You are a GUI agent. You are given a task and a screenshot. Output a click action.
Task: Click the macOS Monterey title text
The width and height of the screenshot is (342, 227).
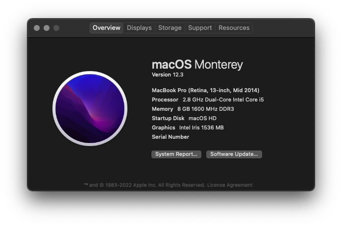click(197, 65)
